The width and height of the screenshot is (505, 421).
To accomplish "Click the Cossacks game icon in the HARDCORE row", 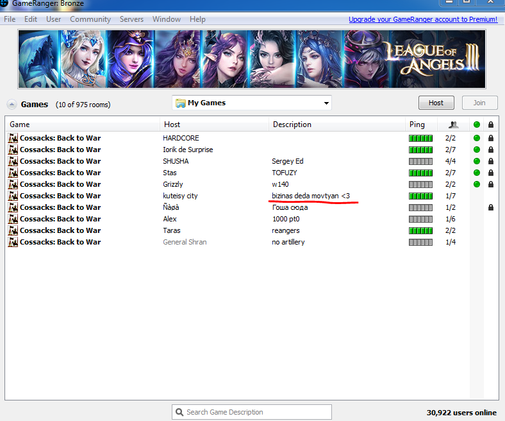I will click(13, 138).
